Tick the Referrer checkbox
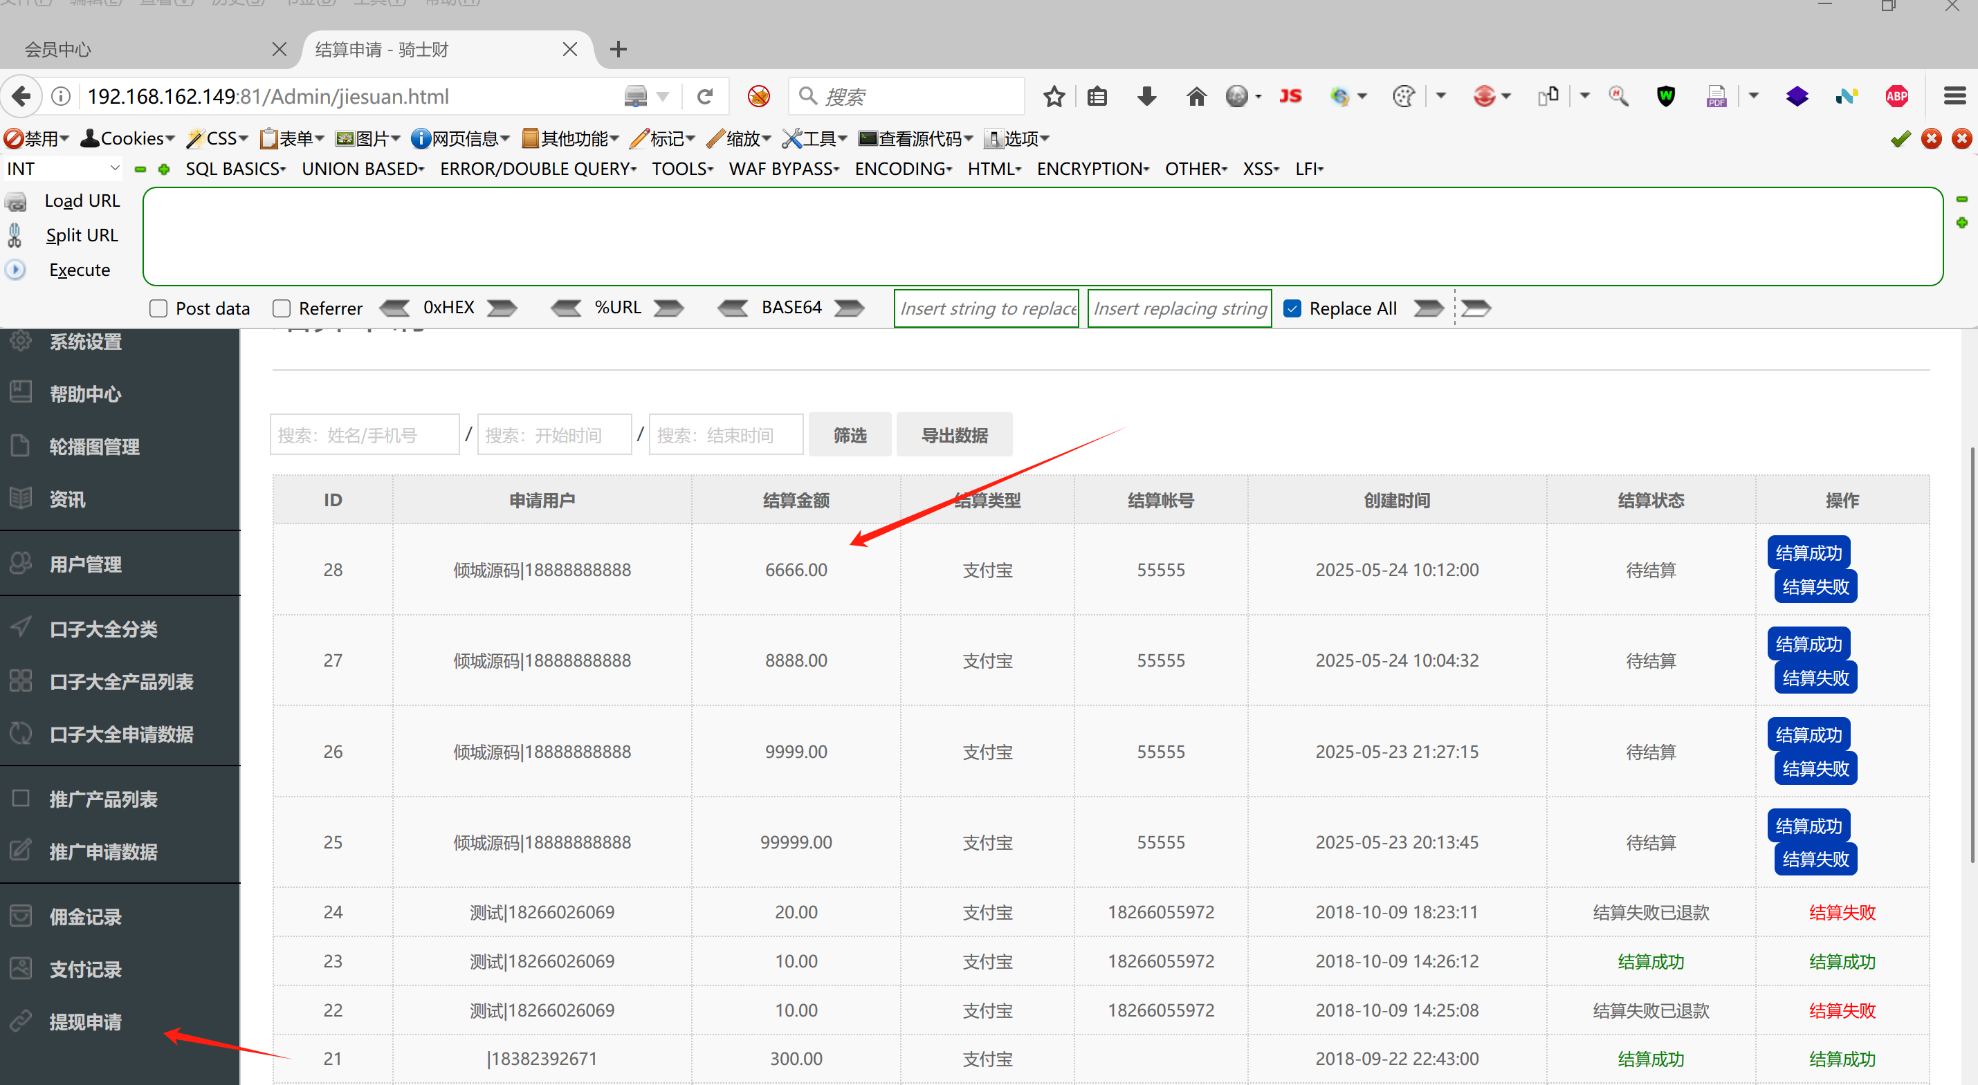1978x1085 pixels. [x=282, y=308]
